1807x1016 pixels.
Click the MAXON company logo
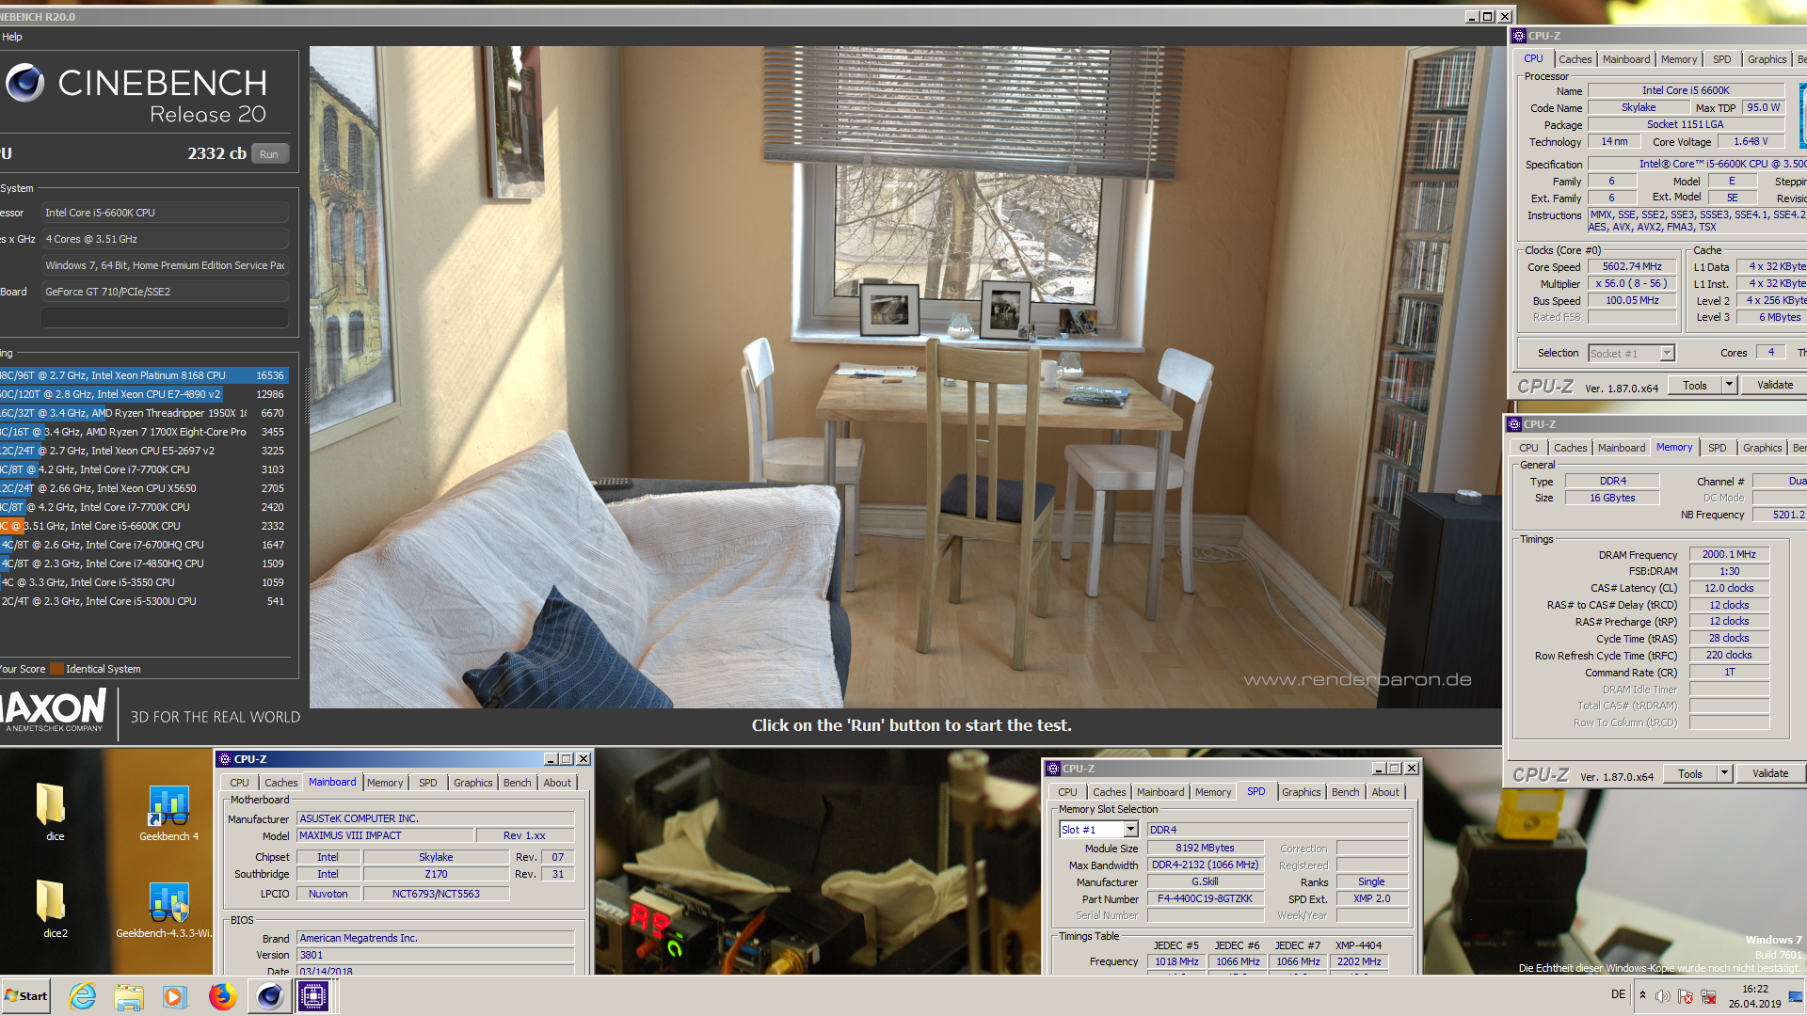pyautogui.click(x=54, y=710)
